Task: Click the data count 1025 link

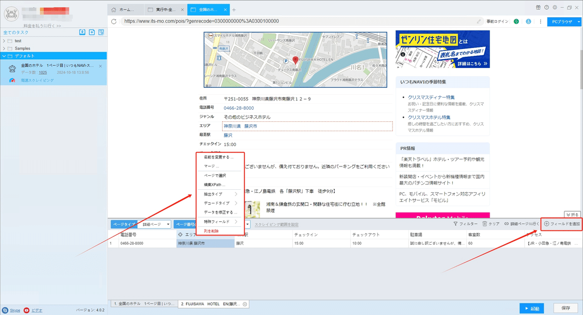Action: click(43, 72)
